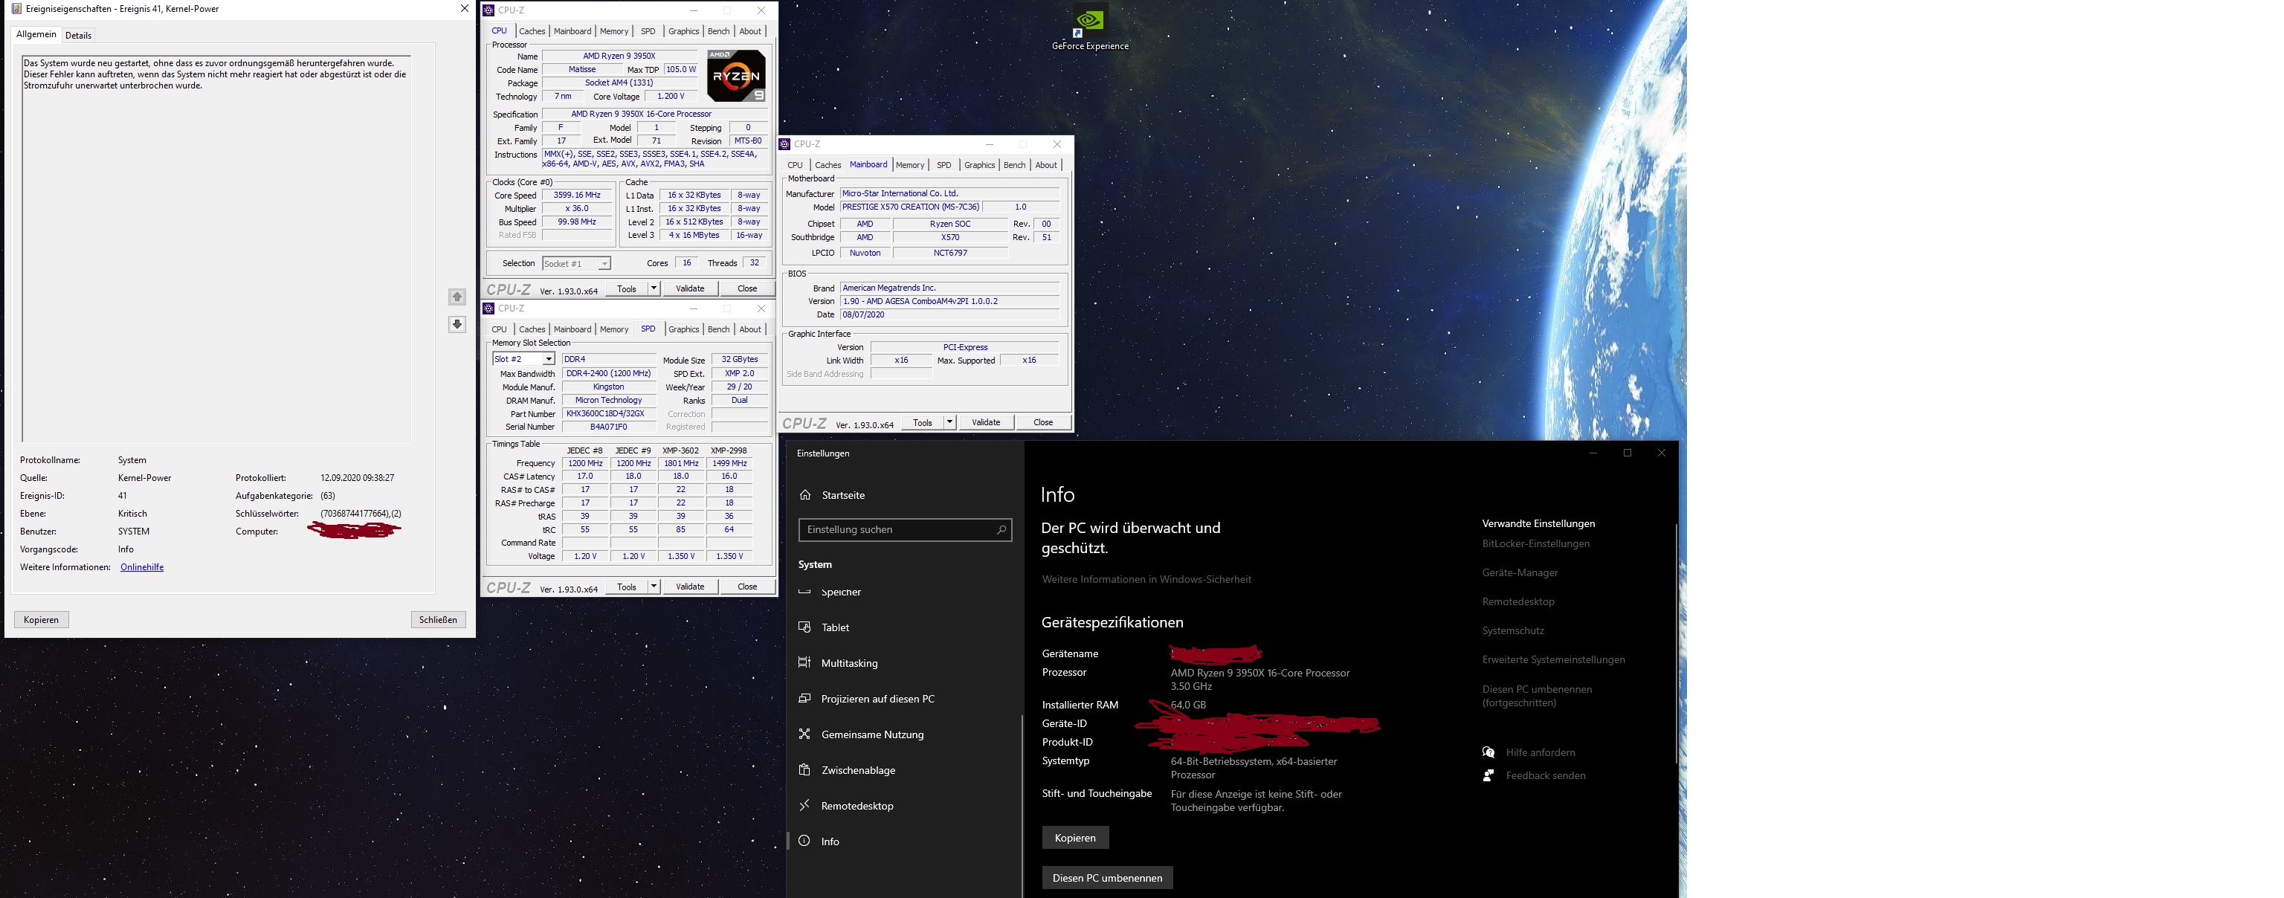This screenshot has height=898, width=2284.
Task: Click the up arrow in event properties
Action: coord(457,297)
